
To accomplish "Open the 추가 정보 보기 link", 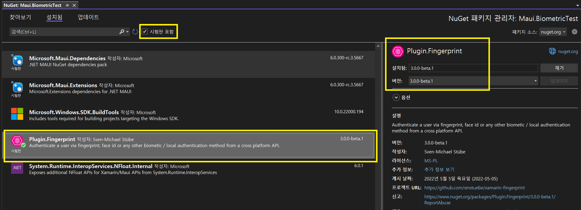I will tap(439, 170).
